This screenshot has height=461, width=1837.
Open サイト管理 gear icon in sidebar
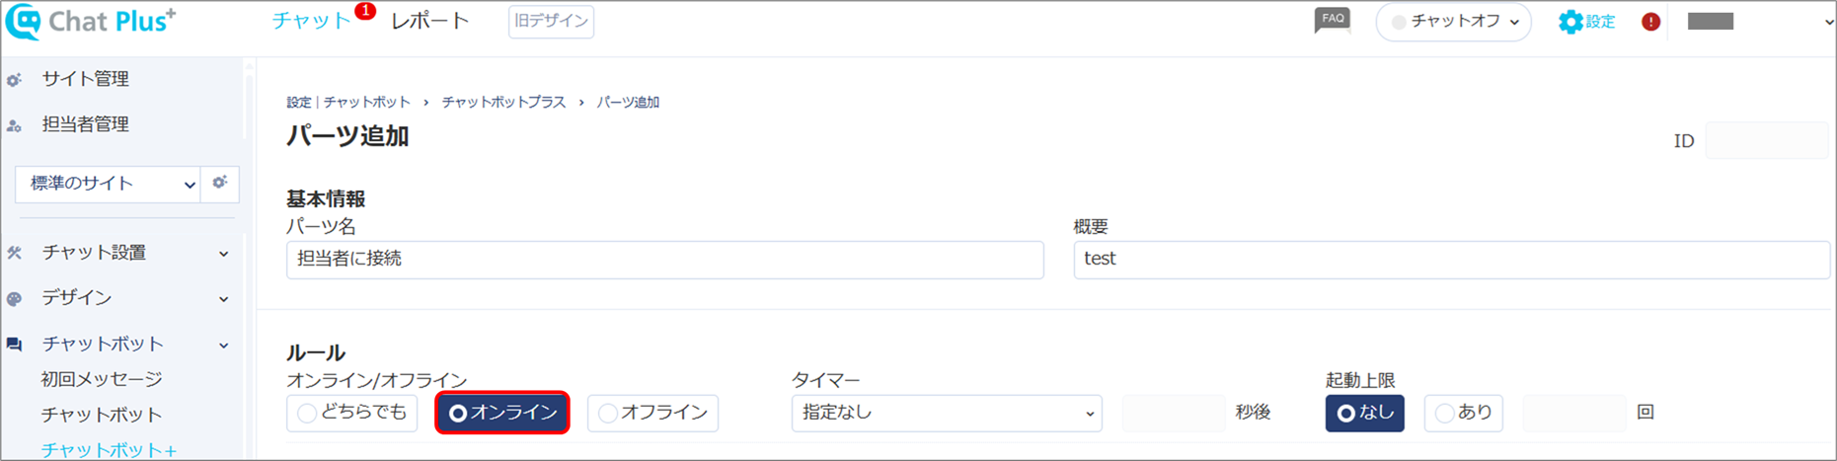[14, 80]
